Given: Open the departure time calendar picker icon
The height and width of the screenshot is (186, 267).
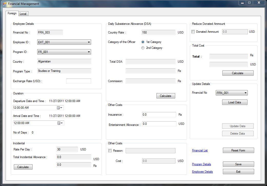Looking at the screenshot, I should pyautogui.click(x=60, y=108).
